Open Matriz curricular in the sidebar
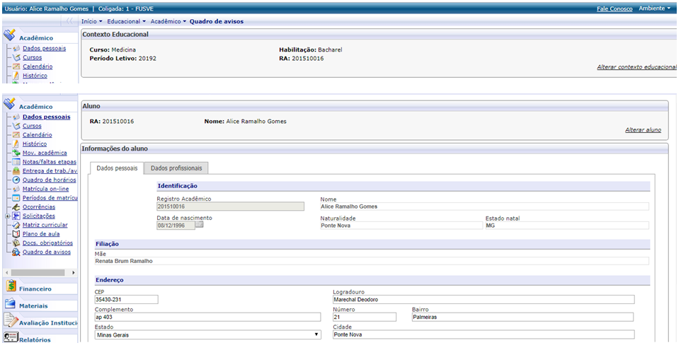This screenshot has width=681, height=355. click(x=45, y=225)
